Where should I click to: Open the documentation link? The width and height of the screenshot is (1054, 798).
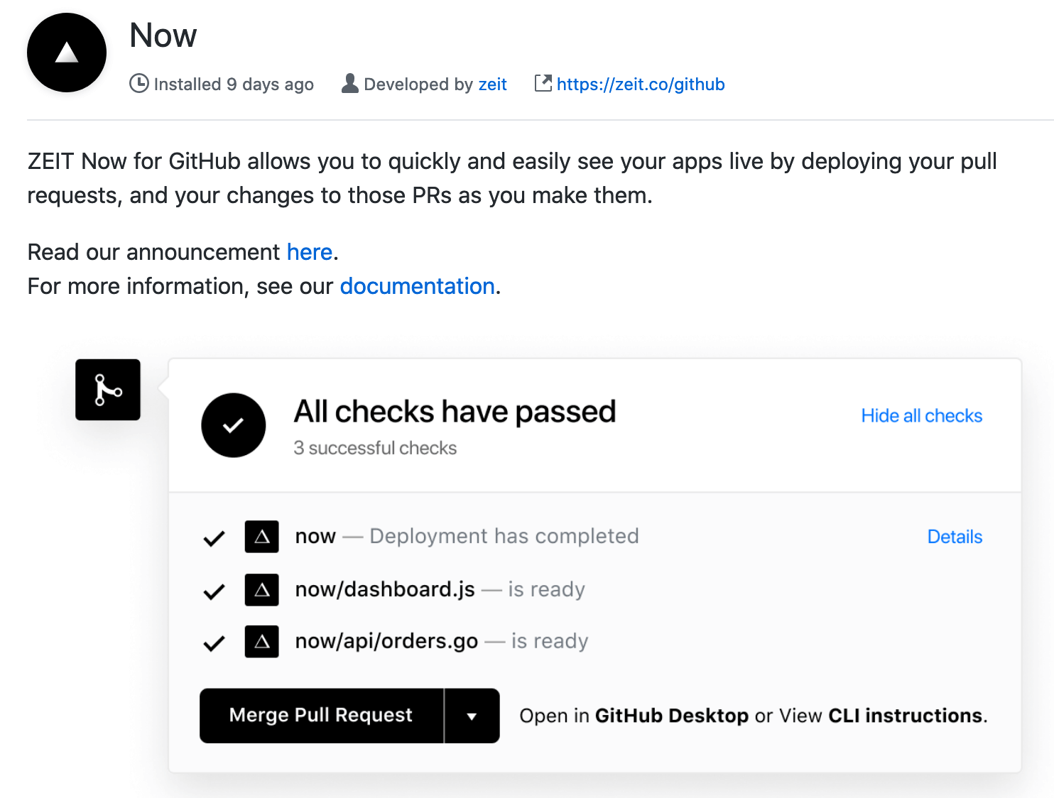pyautogui.click(x=418, y=286)
